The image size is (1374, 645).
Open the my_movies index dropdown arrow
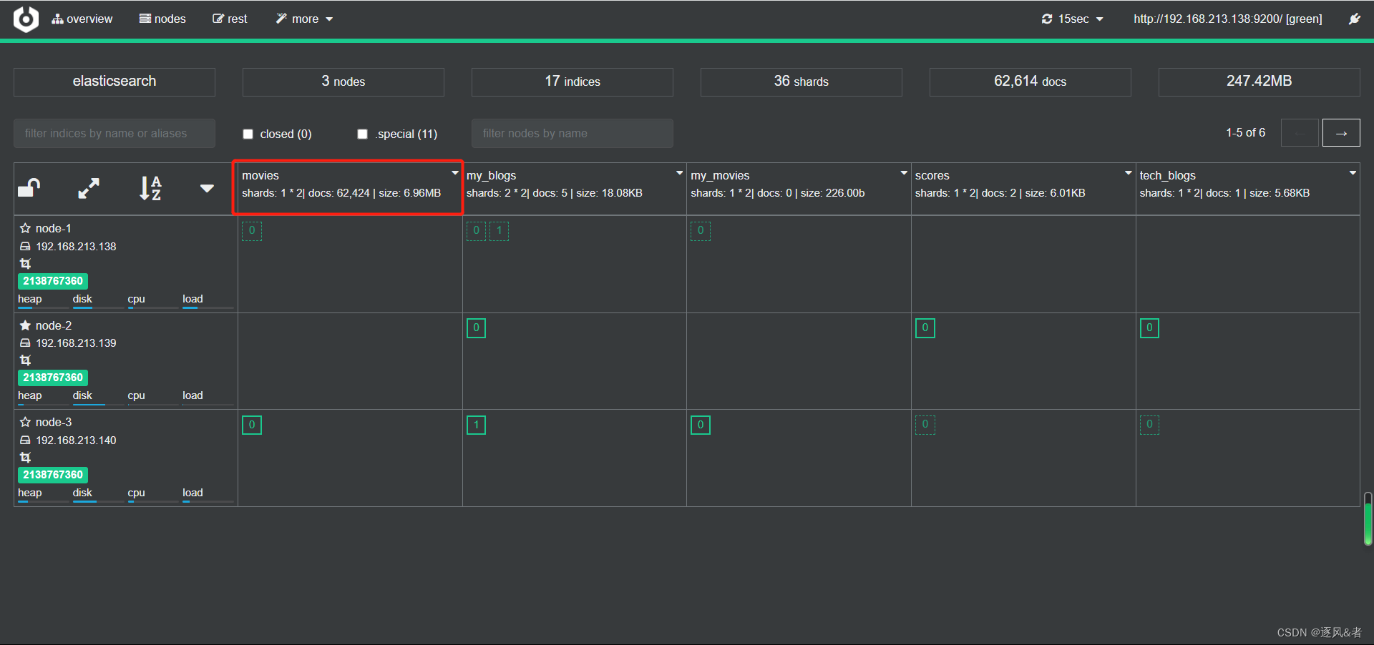coord(904,173)
